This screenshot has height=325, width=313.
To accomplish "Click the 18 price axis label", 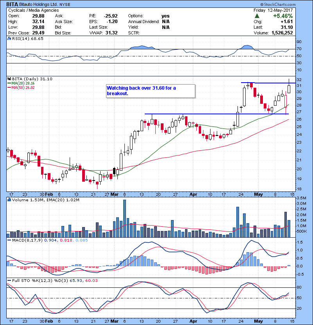I will [x=299, y=189].
